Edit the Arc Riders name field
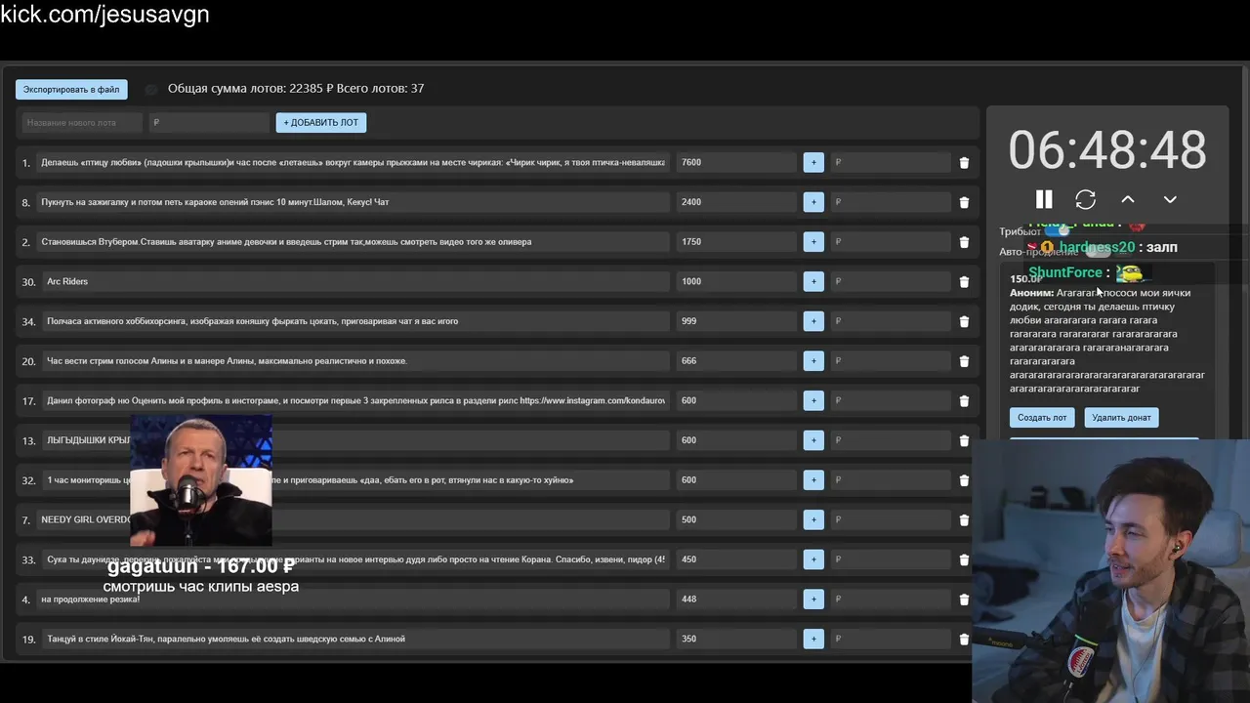Viewport: 1250px width, 703px height. click(355, 281)
